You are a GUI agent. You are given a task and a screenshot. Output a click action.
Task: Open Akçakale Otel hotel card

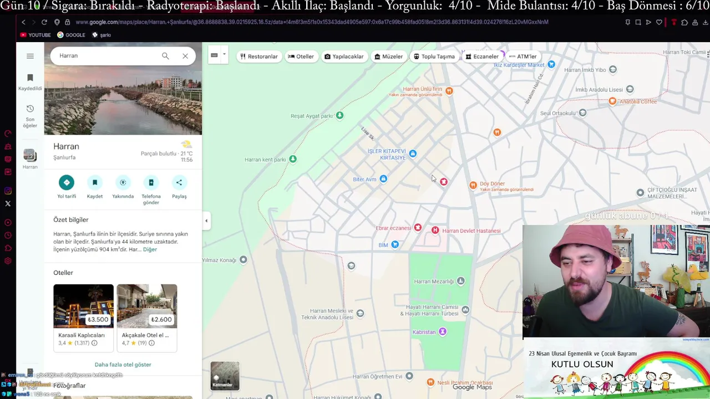coord(147,318)
